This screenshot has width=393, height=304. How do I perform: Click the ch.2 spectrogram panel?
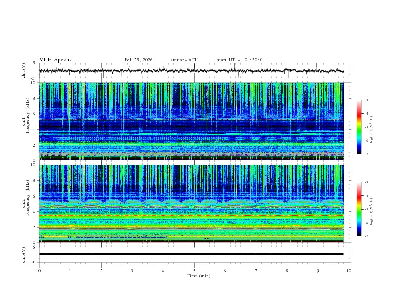pos(191,204)
